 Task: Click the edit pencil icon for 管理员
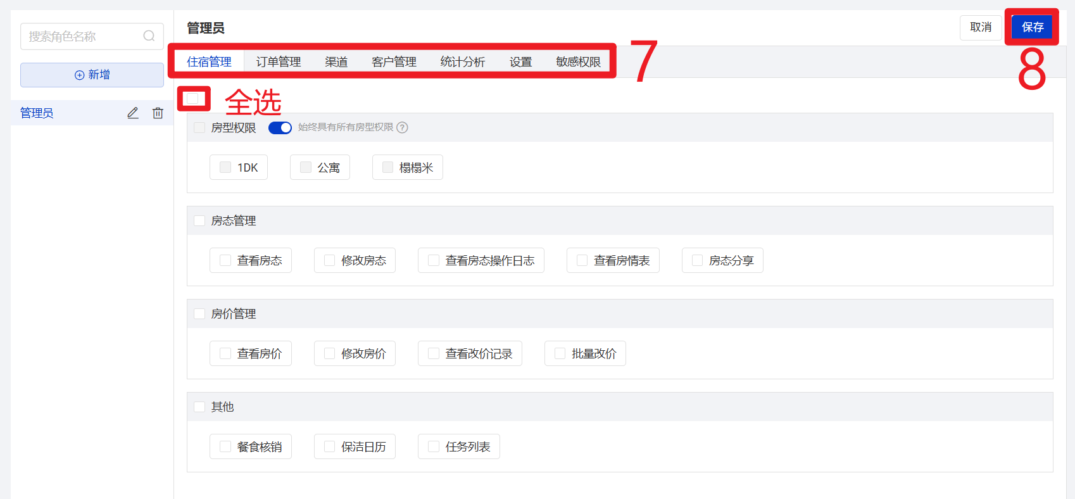pos(133,113)
